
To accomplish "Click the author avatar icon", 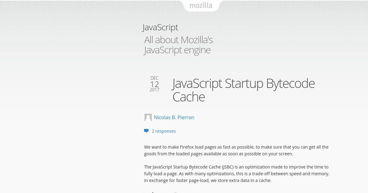I will coord(148,117).
